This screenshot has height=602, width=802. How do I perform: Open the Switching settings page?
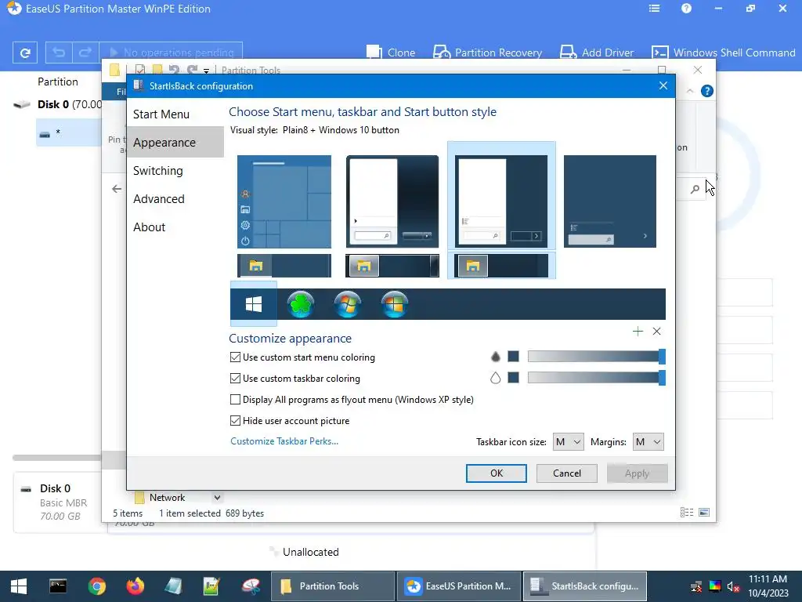click(x=175, y=170)
